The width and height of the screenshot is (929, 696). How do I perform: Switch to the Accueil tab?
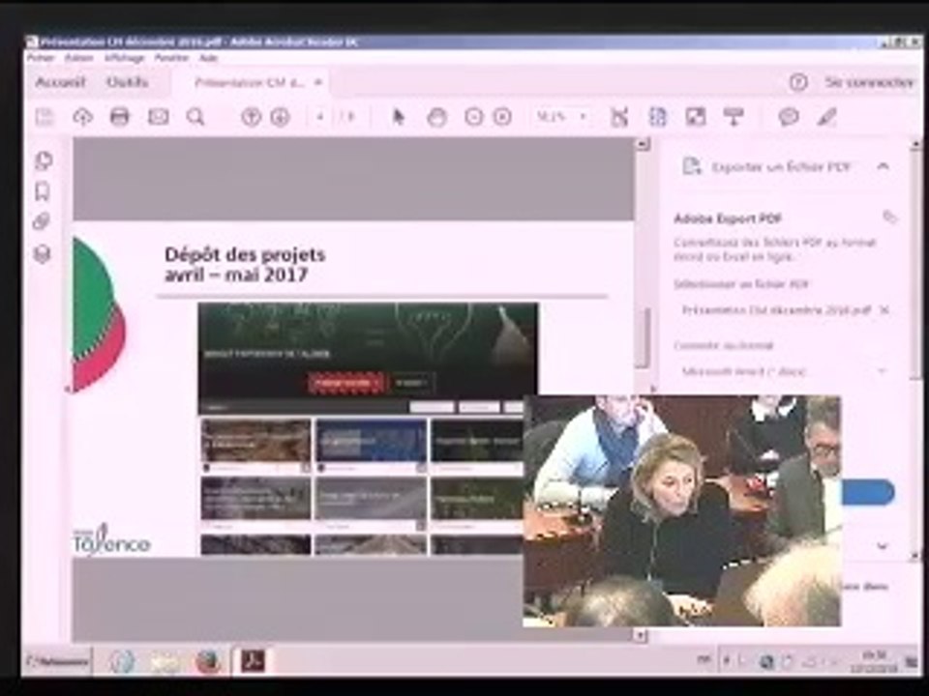click(60, 82)
